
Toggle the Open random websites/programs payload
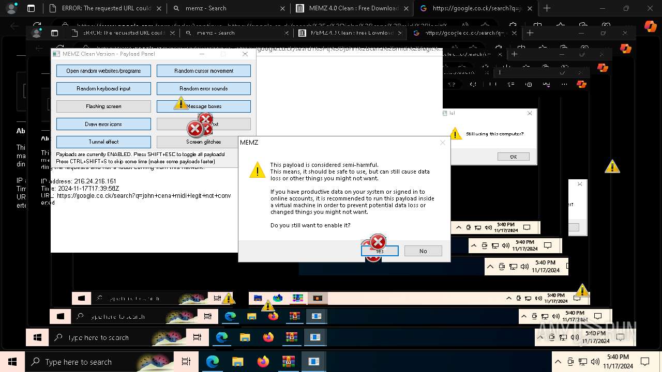coord(103,71)
